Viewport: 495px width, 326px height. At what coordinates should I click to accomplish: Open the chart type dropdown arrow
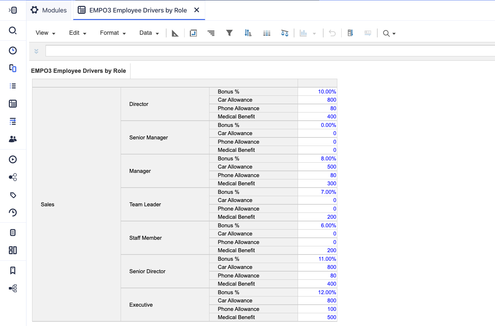tap(314, 33)
